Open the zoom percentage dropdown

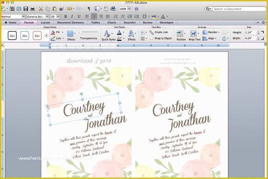point(129,9)
